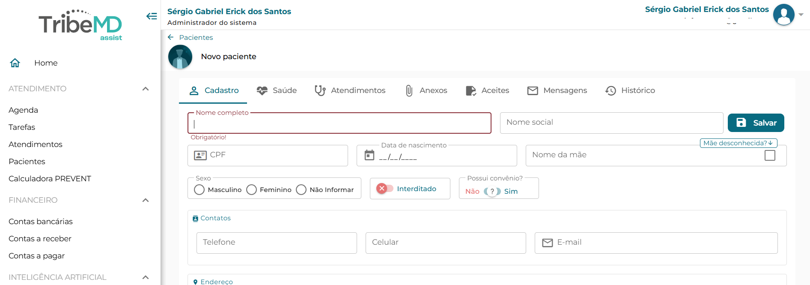The height and width of the screenshot is (285, 810).
Task: Switch to the Saúde tab
Action: (x=277, y=90)
